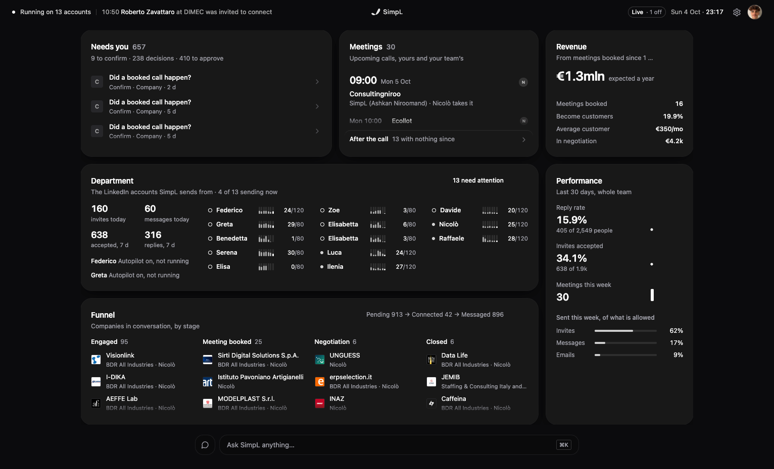The image size is (774, 469).
Task: Toggle the Live · 1 off status pill
Action: (647, 12)
